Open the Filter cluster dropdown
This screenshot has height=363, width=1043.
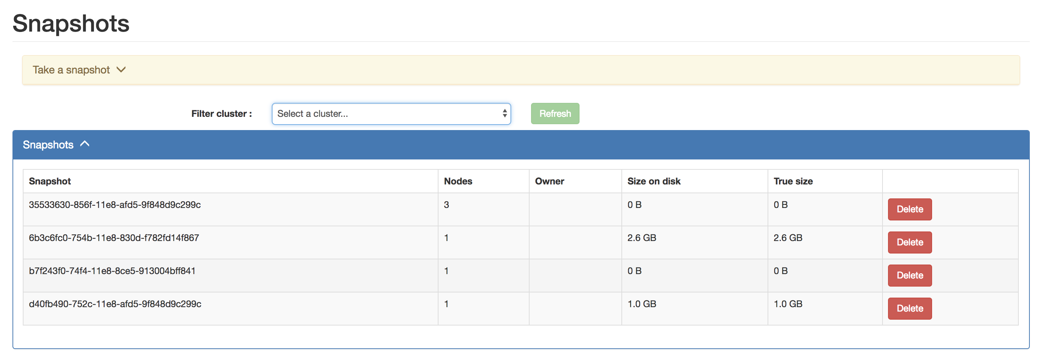[x=391, y=114]
